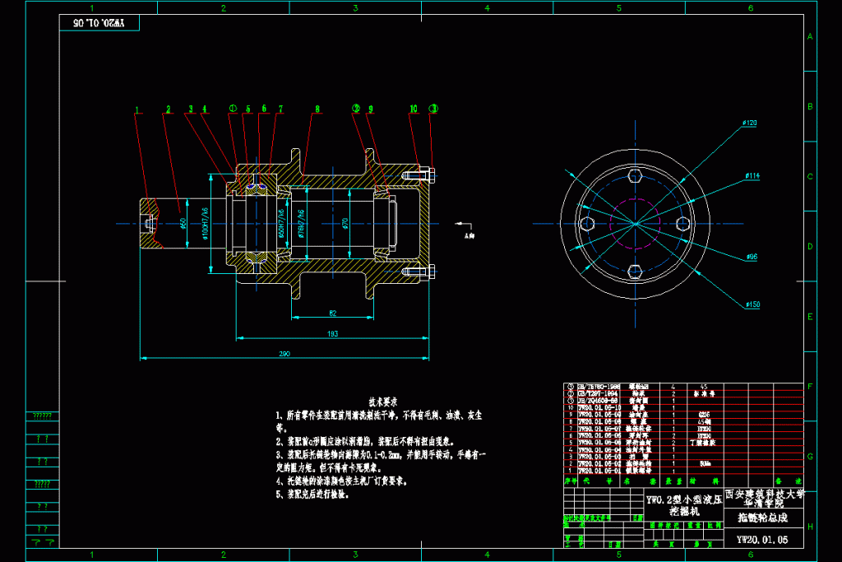Select the bottom hex bolt in circular view
Screen dimensions: 842x562
point(635,272)
